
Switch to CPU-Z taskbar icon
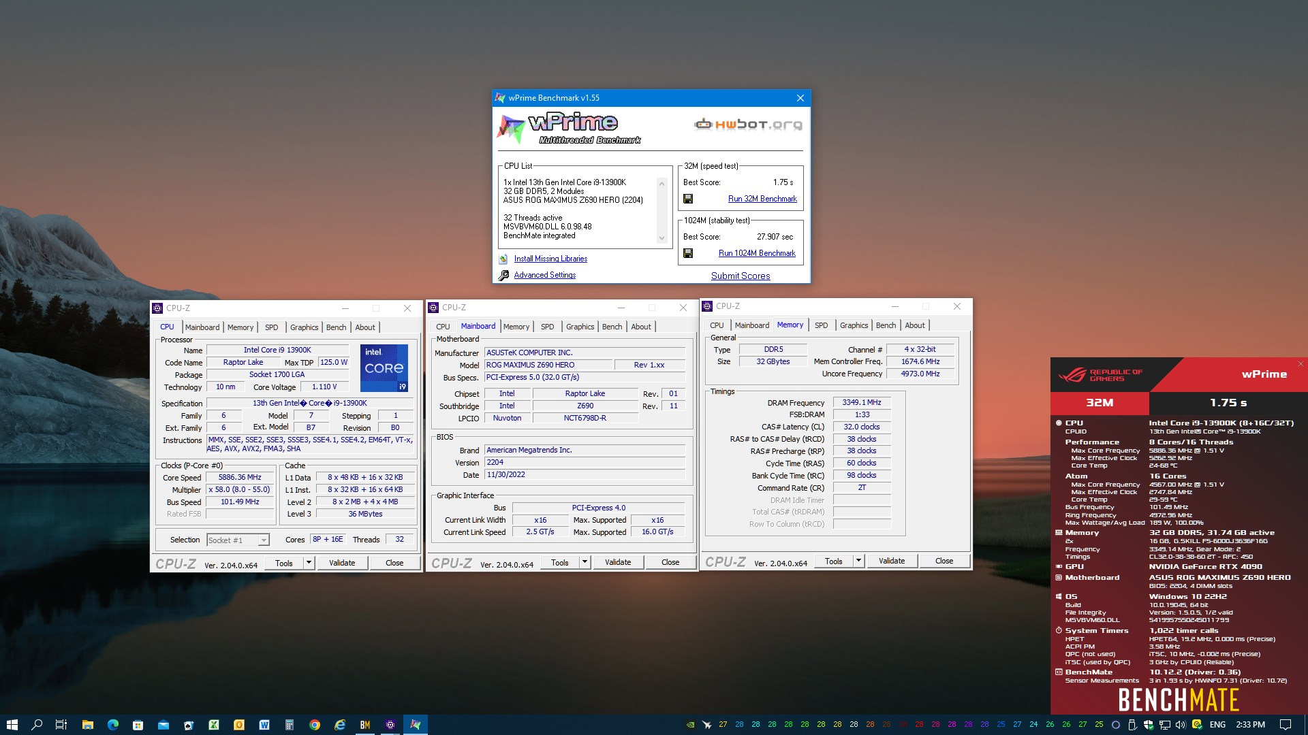click(x=390, y=725)
